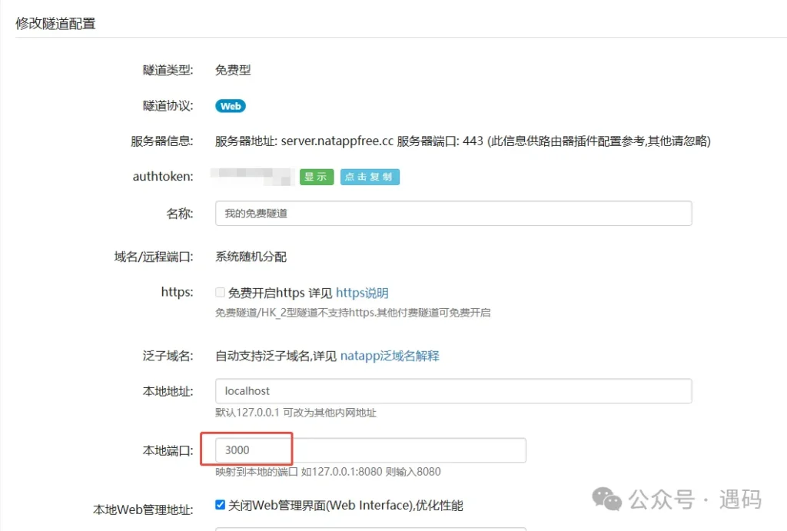Click the blurred authtoken value
The height and width of the screenshot is (531, 787).
tap(252, 177)
